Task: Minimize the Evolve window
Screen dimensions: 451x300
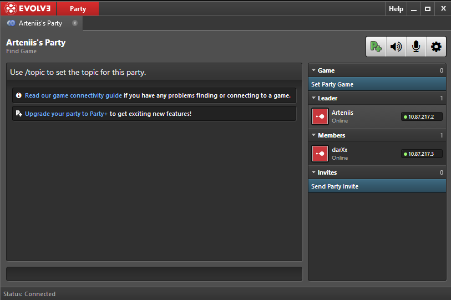Action: 414,9
